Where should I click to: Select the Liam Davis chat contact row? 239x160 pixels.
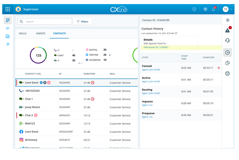coord(77,83)
